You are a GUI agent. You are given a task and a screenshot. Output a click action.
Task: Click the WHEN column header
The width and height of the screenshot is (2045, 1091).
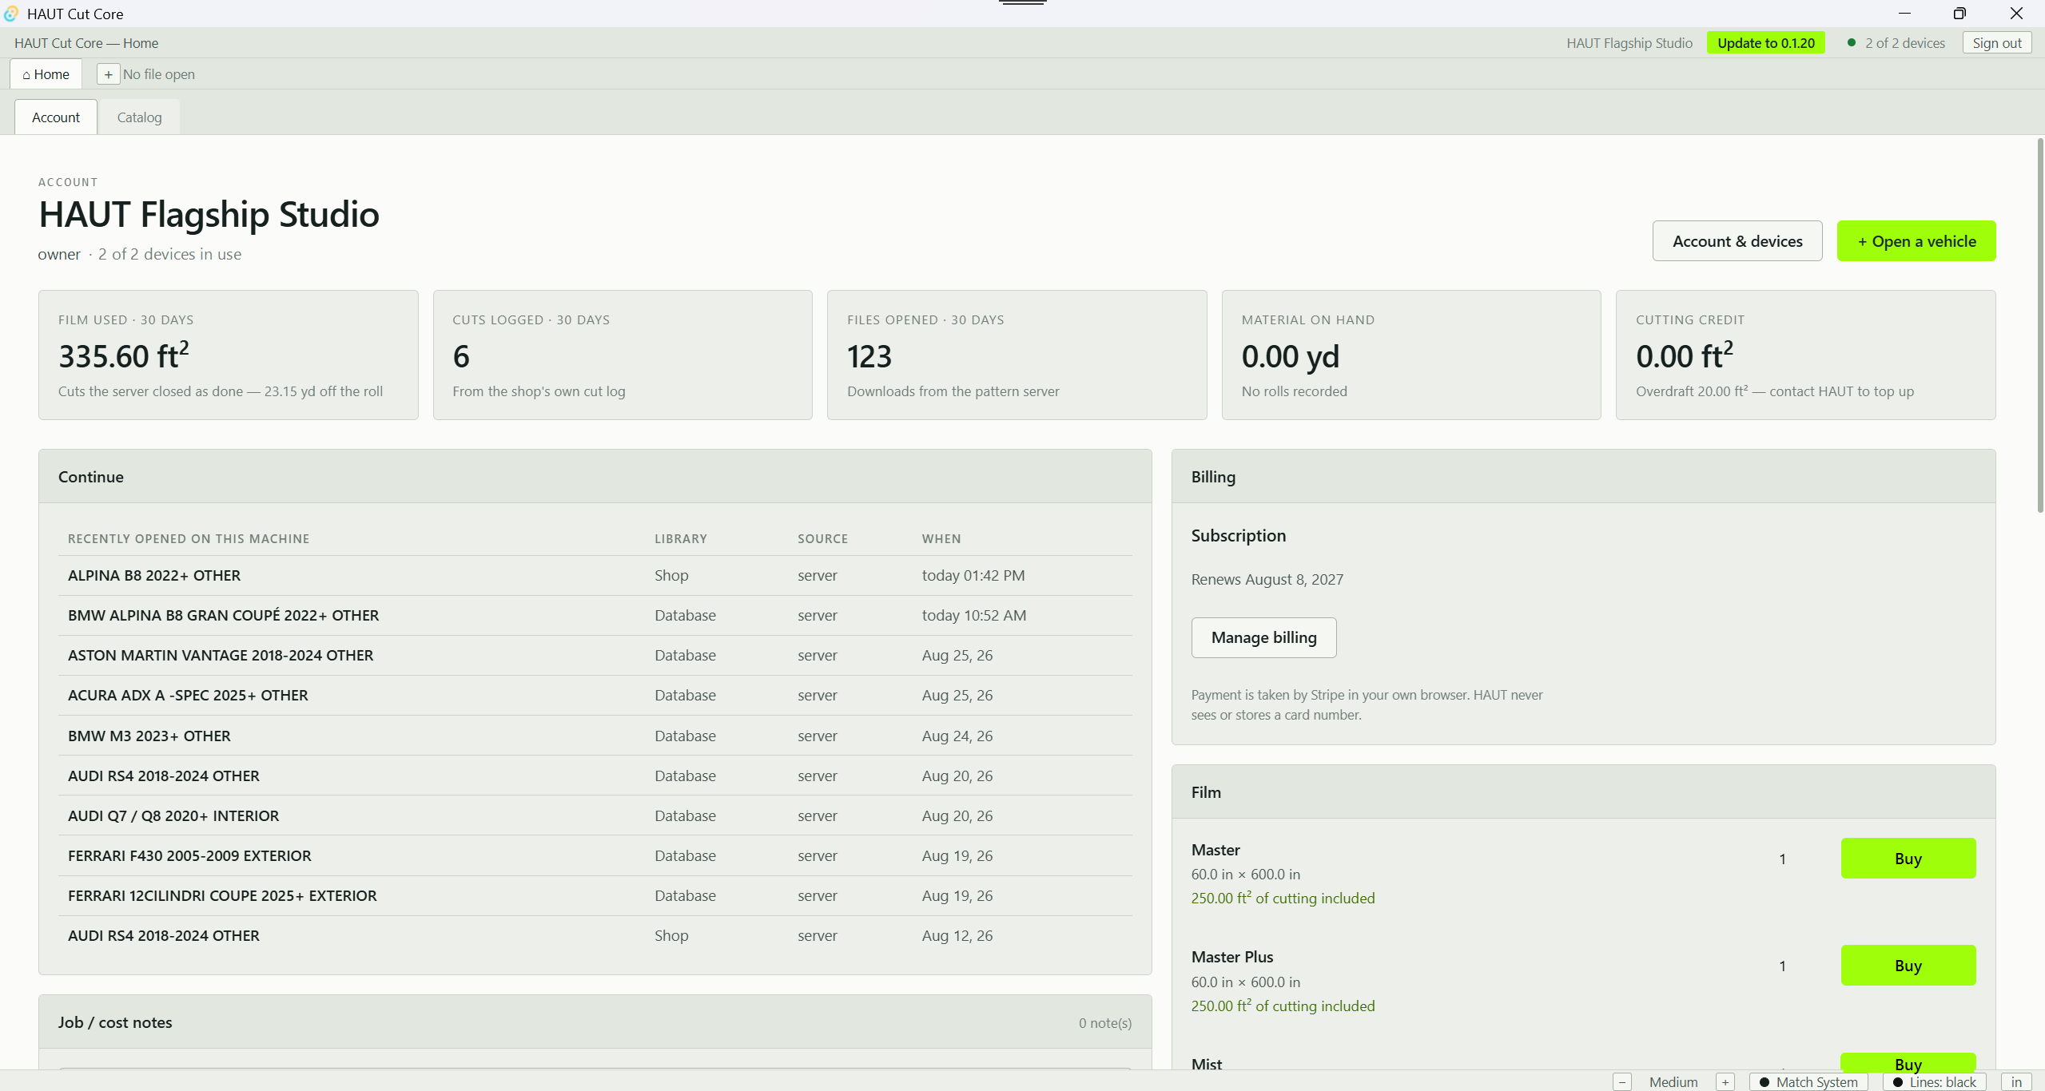click(x=941, y=539)
